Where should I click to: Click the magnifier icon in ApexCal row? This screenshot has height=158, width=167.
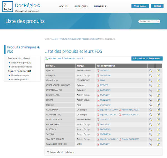pos(151,71)
